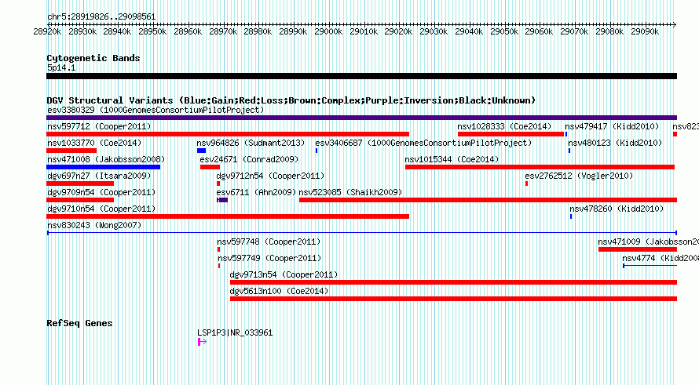Click the blue esv3406687 marker
The width and height of the screenshot is (699, 385).
317,151
